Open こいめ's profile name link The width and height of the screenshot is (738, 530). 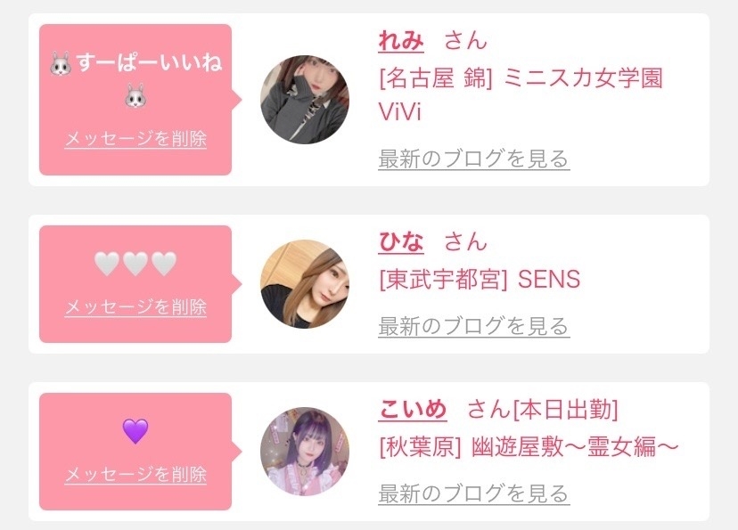[x=413, y=409]
